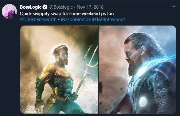Open the BossLogic display name link
Image resolution: width=180 pixels, height=116 pixels.
coord(30,7)
